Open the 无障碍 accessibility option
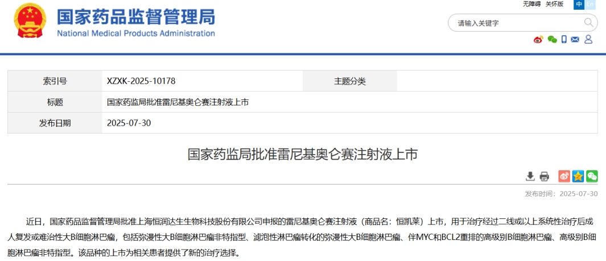606x261 pixels. (x=531, y=4)
